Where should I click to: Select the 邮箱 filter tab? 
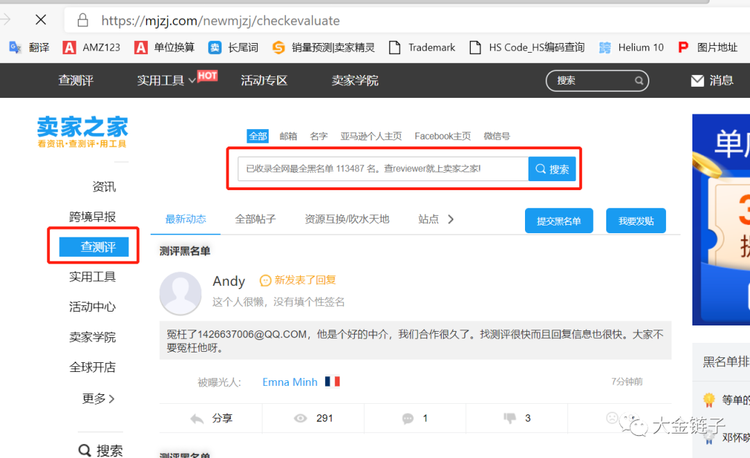click(x=288, y=136)
